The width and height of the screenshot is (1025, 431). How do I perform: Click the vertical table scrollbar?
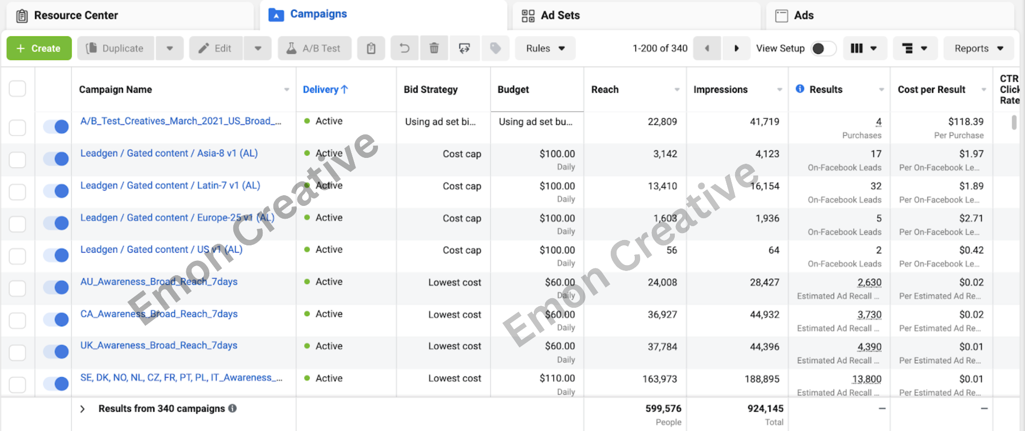tap(1014, 123)
